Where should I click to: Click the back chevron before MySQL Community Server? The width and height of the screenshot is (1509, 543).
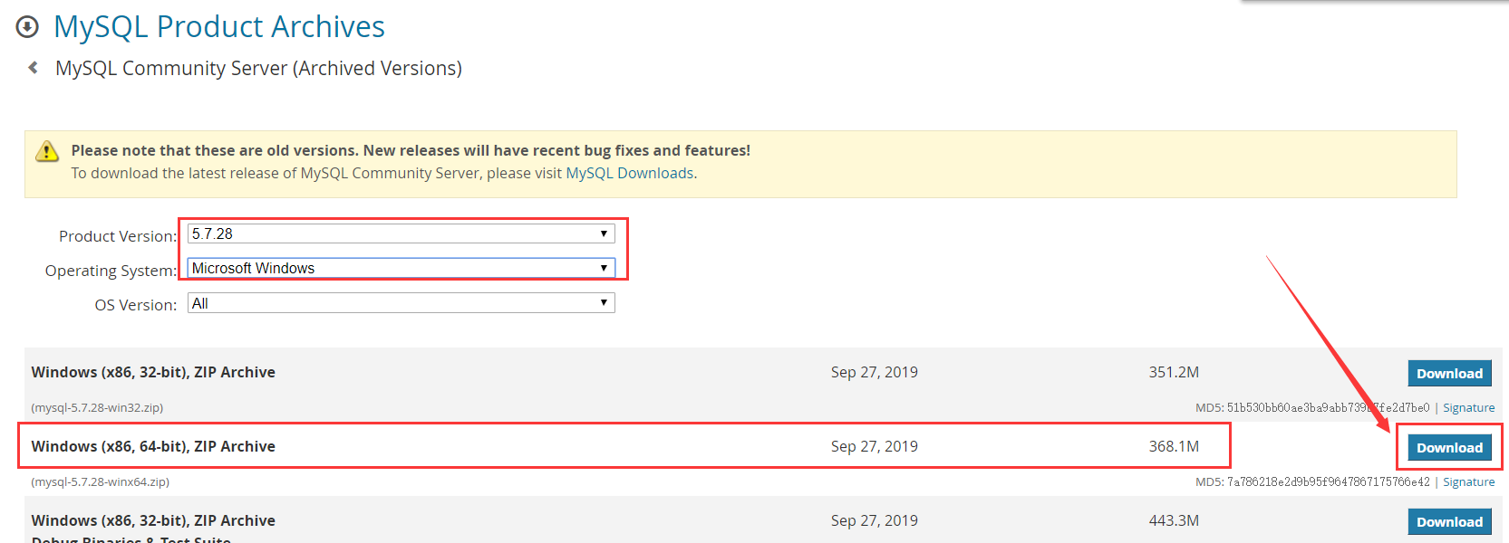tap(34, 68)
